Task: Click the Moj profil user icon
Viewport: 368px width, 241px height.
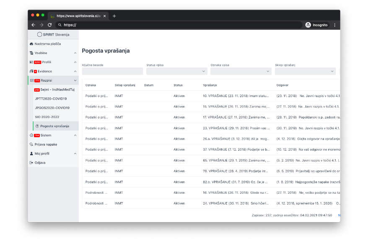Action: pyautogui.click(x=31, y=154)
